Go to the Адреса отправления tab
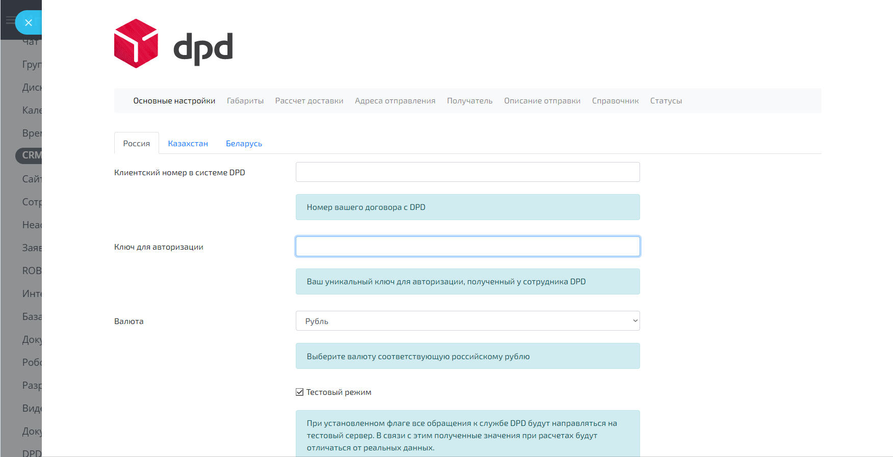Image resolution: width=893 pixels, height=457 pixels. pyautogui.click(x=395, y=101)
